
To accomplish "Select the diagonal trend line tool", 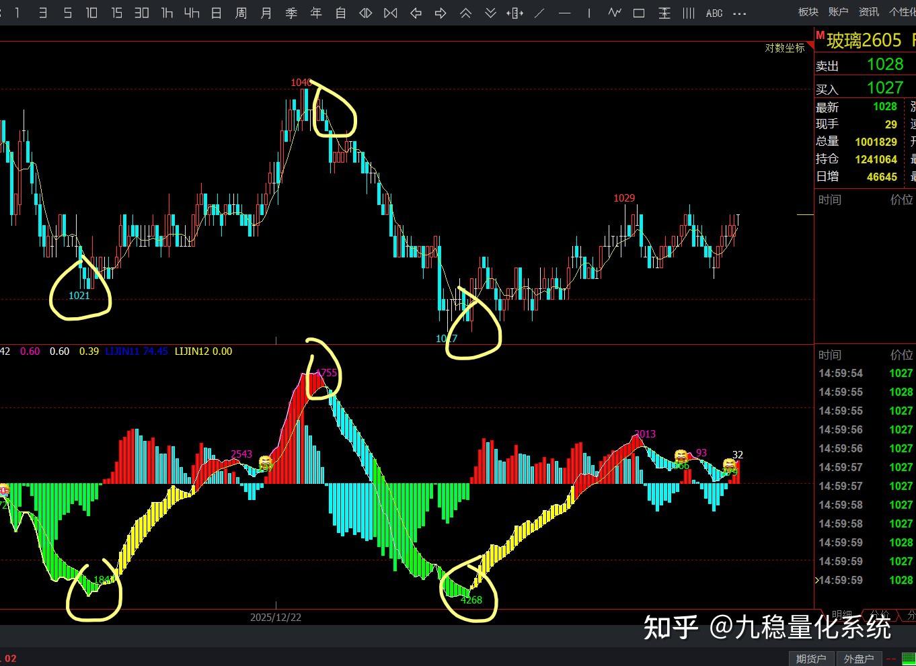I will coord(539,13).
